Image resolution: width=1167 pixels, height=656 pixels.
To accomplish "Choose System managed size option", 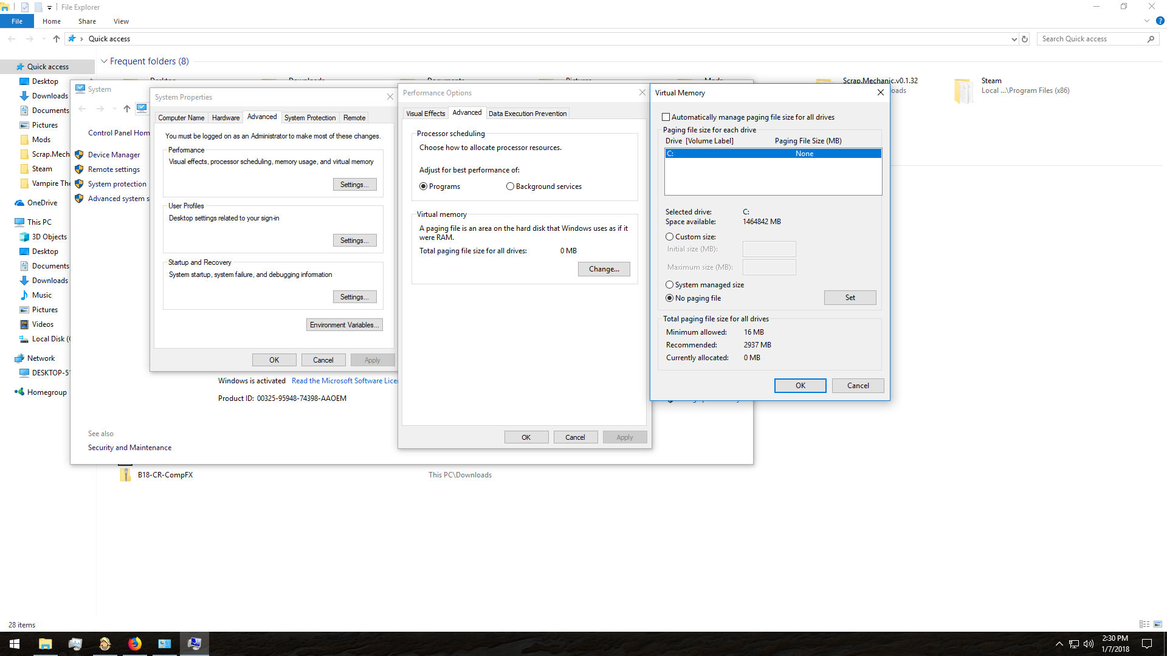I will coord(670,285).
